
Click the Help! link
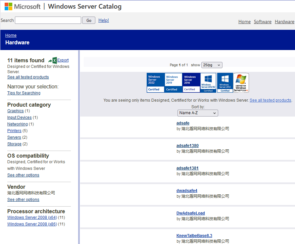pyautogui.click(x=104, y=21)
